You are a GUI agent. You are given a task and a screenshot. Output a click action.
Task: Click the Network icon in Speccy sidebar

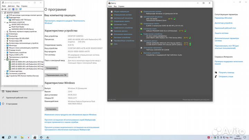(111, 44)
